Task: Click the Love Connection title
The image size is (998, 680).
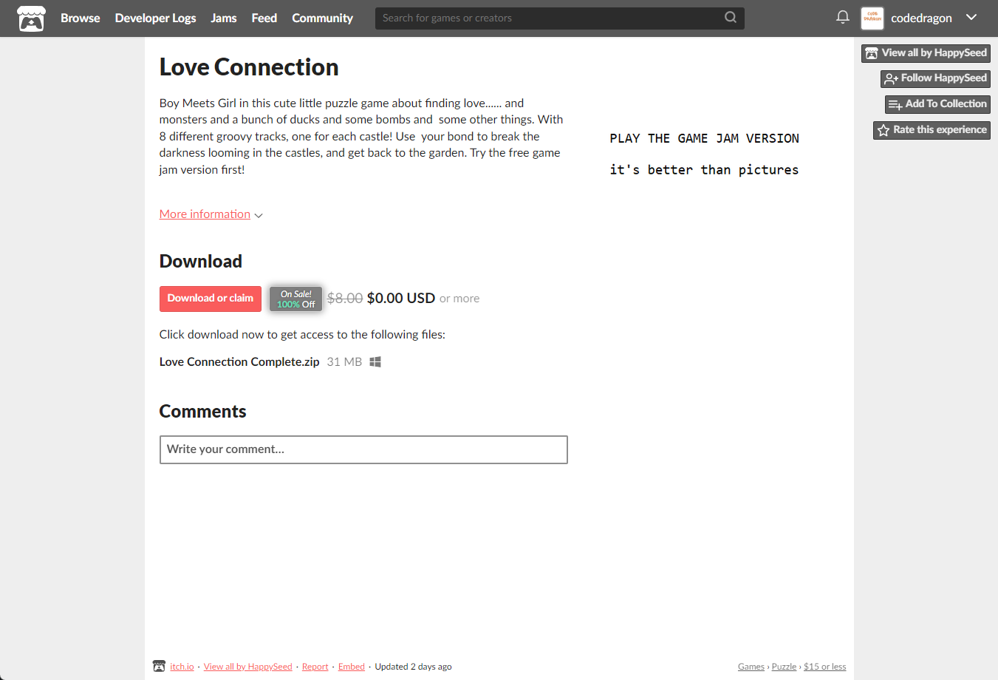Action: click(249, 67)
